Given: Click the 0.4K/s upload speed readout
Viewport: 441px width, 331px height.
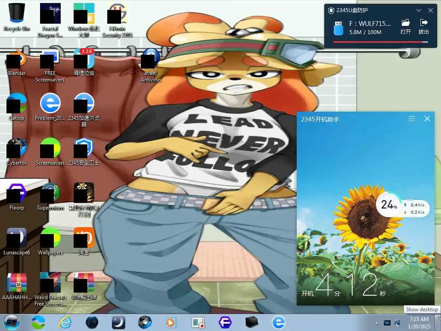Looking at the screenshot, I should click(x=414, y=205).
